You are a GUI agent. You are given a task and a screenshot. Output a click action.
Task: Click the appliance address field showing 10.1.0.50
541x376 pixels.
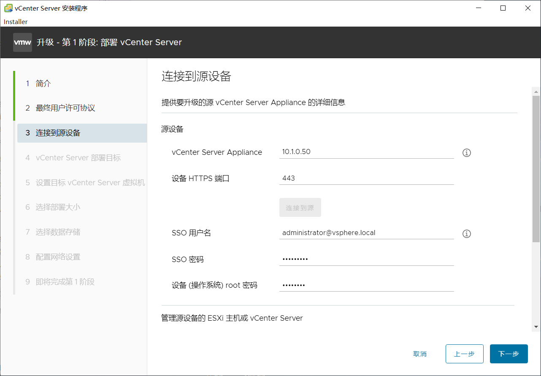[x=366, y=152]
